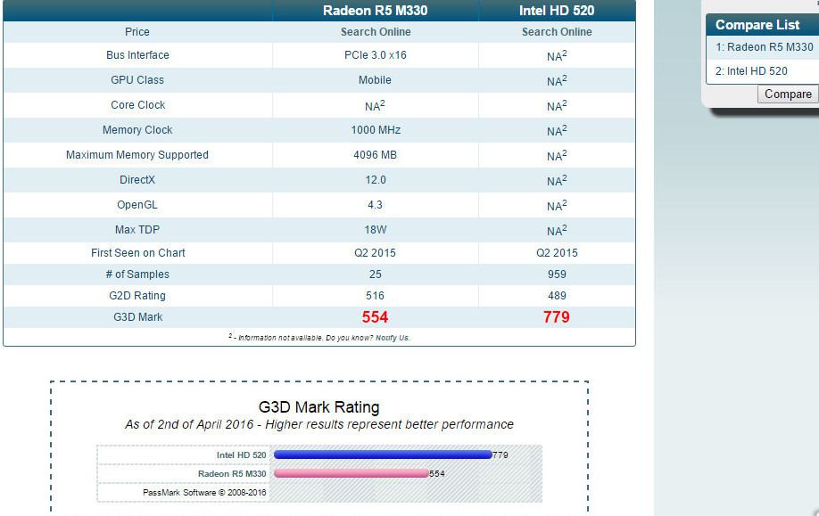Click the PassMark Software copyright text
The width and height of the screenshot is (819, 516).
pyautogui.click(x=204, y=493)
